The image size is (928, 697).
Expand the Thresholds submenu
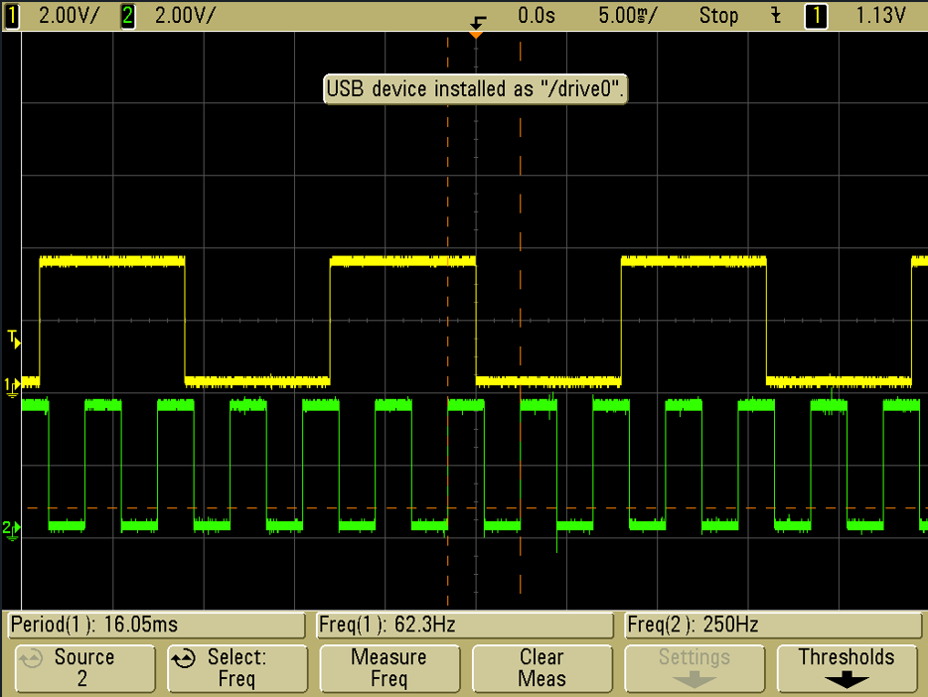[847, 668]
